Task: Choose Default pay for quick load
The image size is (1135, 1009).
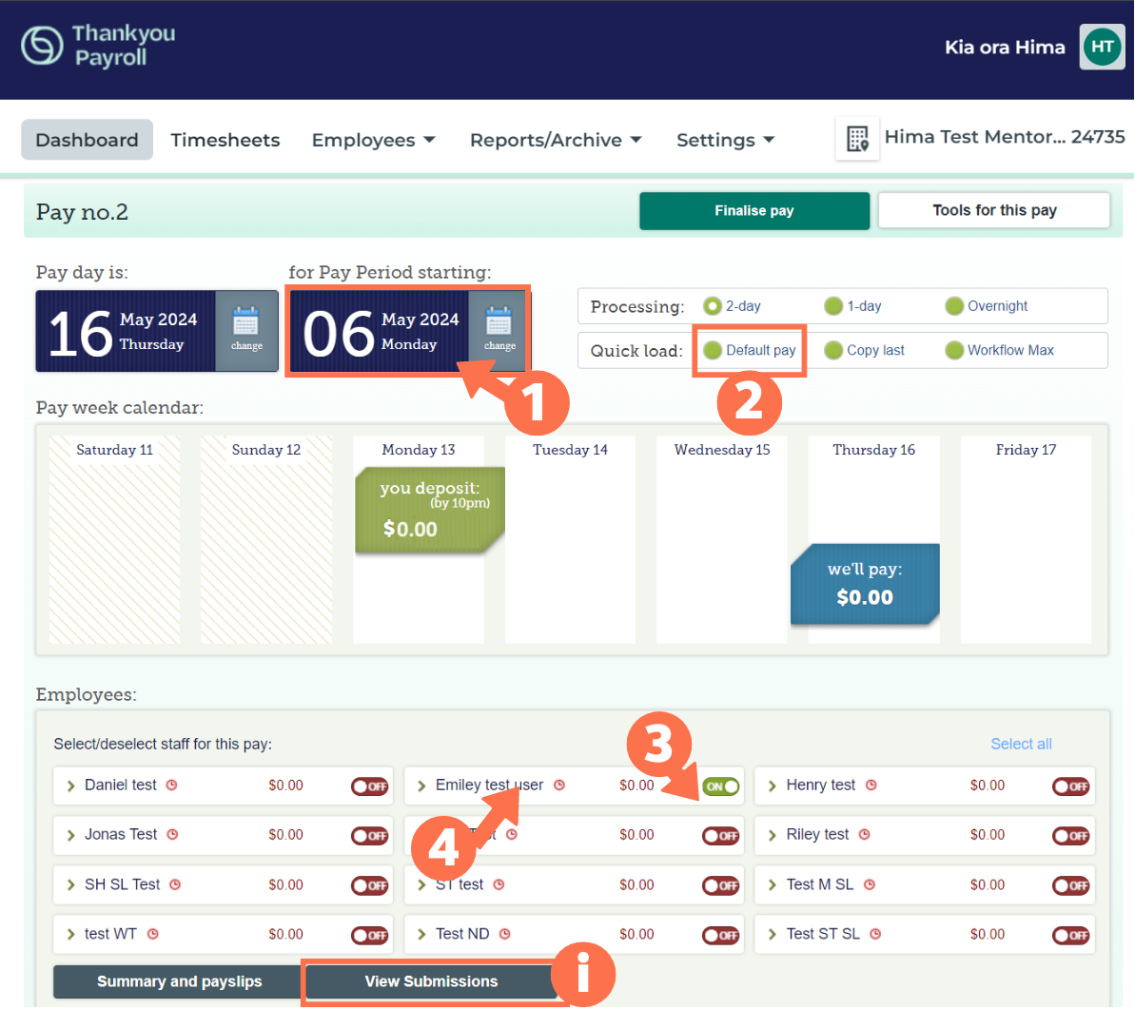Action: tap(712, 350)
